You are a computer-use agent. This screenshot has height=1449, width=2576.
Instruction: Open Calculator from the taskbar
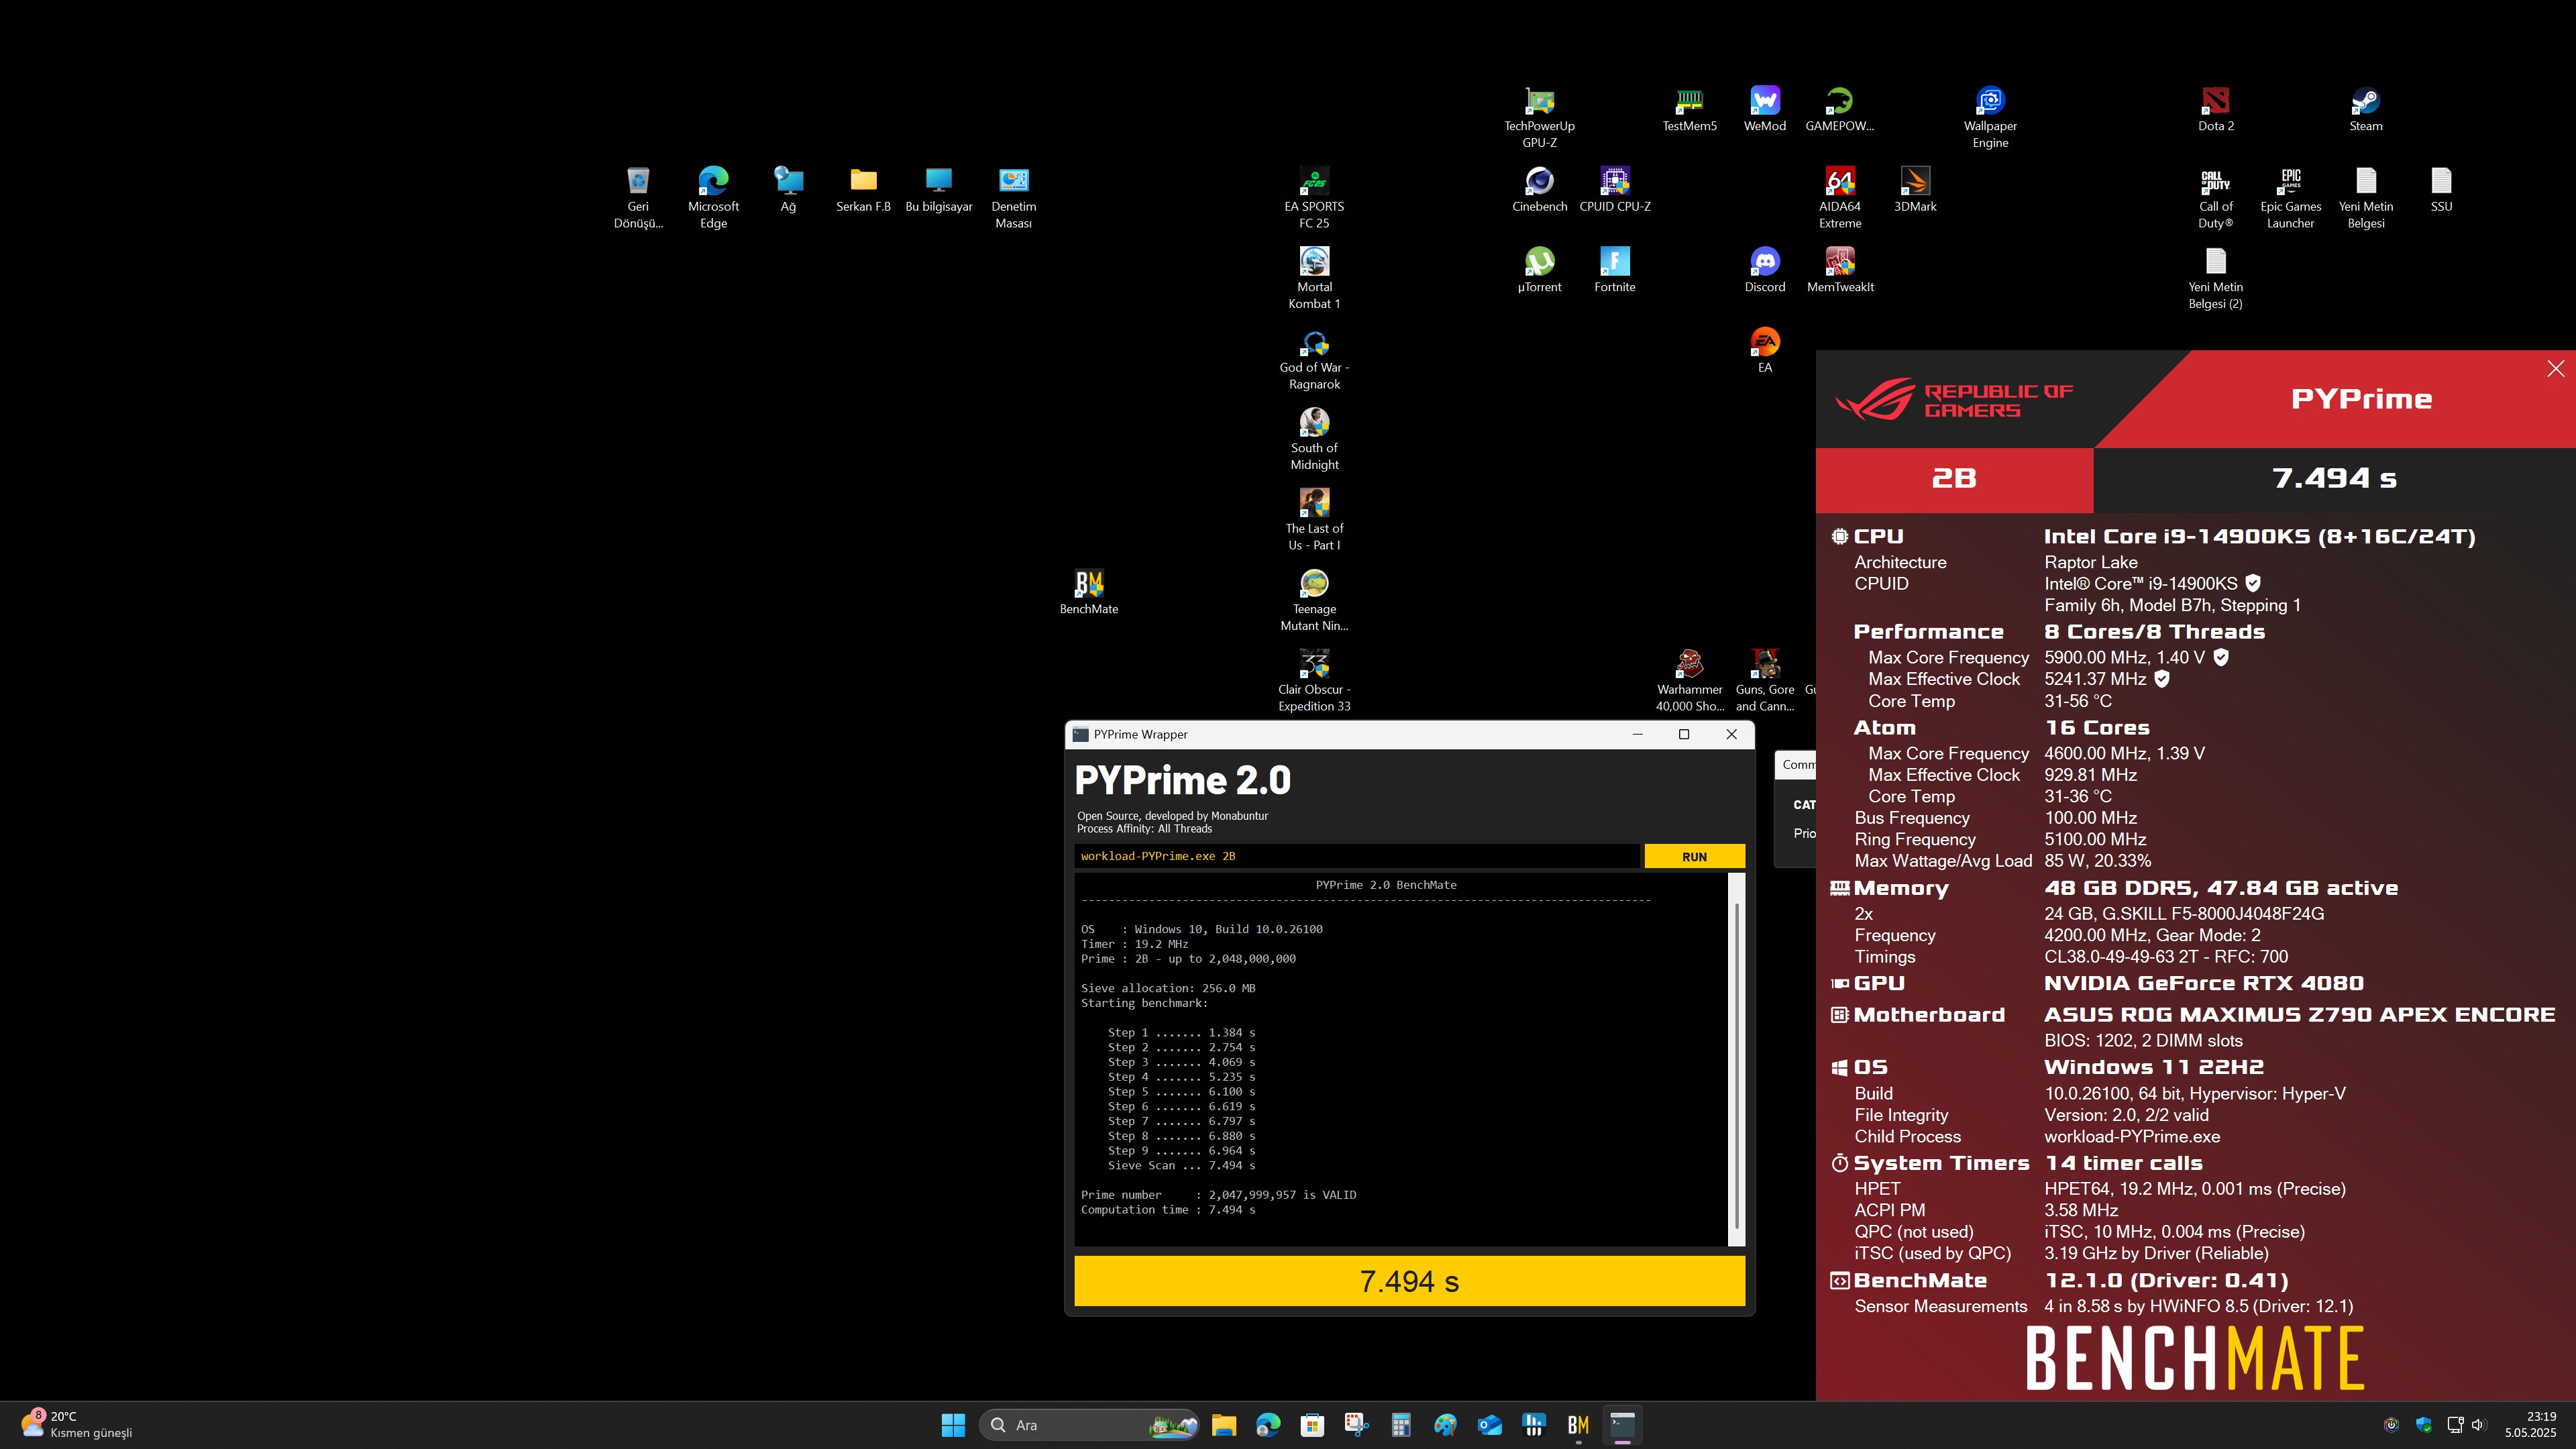tap(1400, 1425)
